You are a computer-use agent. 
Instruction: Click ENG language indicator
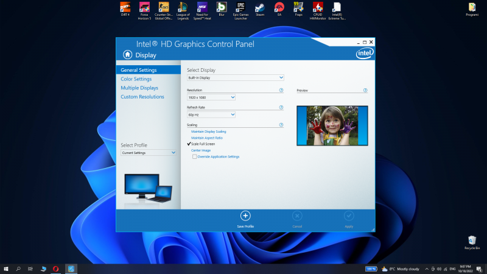452,269
